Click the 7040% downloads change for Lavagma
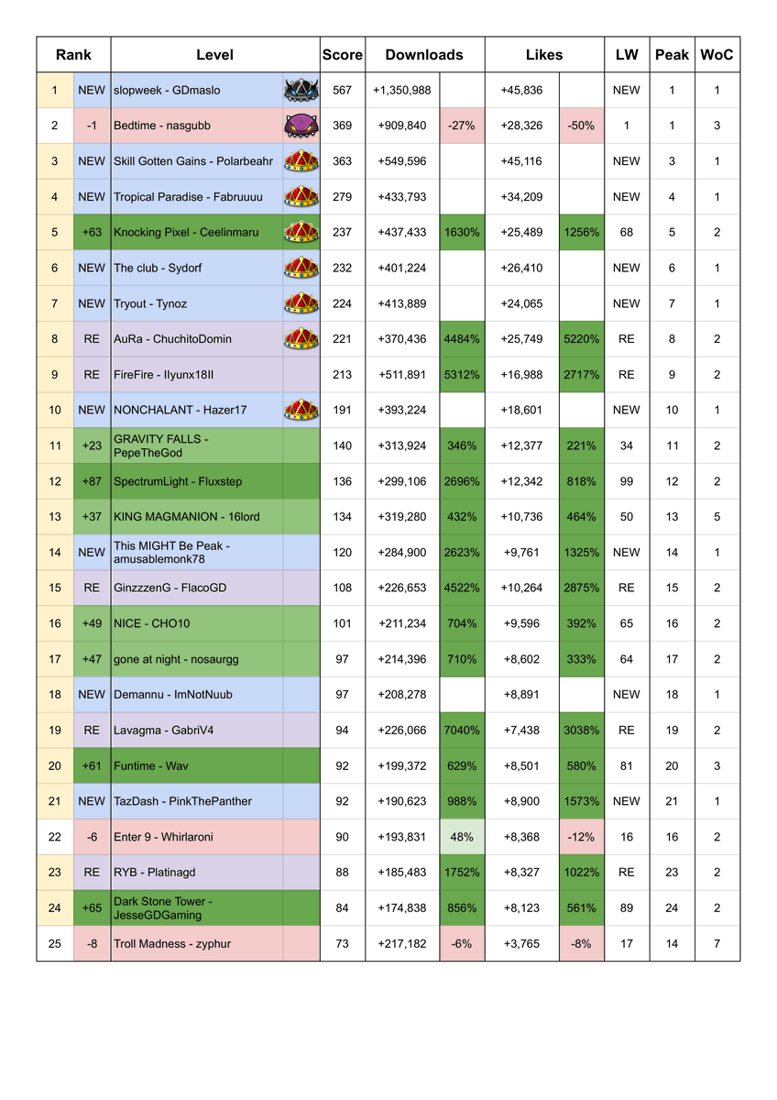 point(462,730)
